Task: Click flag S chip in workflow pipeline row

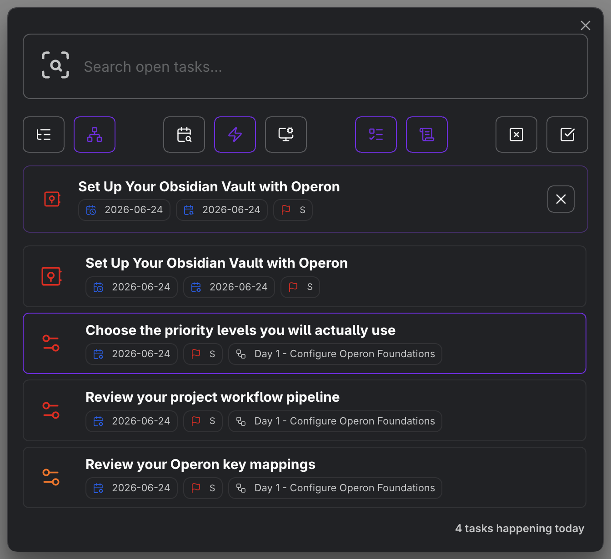Action: coord(203,421)
